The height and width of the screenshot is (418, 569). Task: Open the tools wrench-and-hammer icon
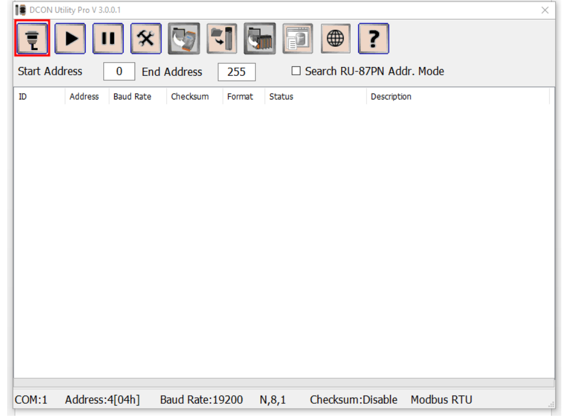pos(146,38)
